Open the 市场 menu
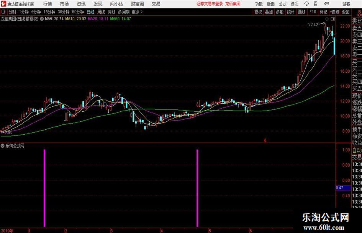The height and width of the screenshot is (233, 362). tap(64, 4)
